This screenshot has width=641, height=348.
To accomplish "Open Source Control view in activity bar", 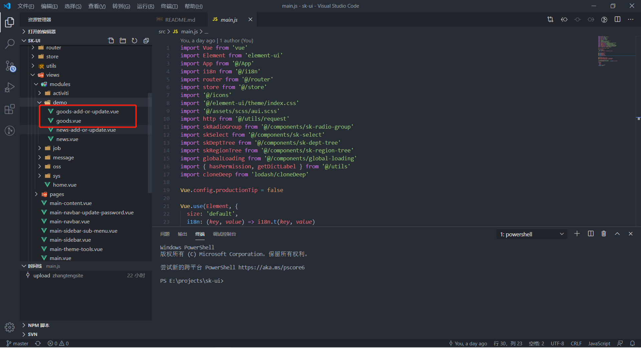I will tap(10, 66).
